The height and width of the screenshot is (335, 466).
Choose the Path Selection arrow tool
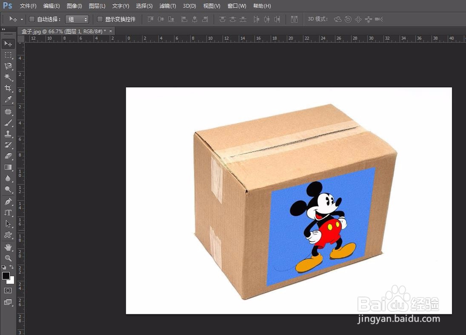(8, 224)
